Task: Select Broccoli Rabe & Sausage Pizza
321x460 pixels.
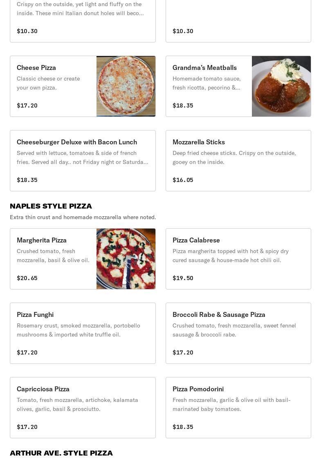Action: click(219, 314)
